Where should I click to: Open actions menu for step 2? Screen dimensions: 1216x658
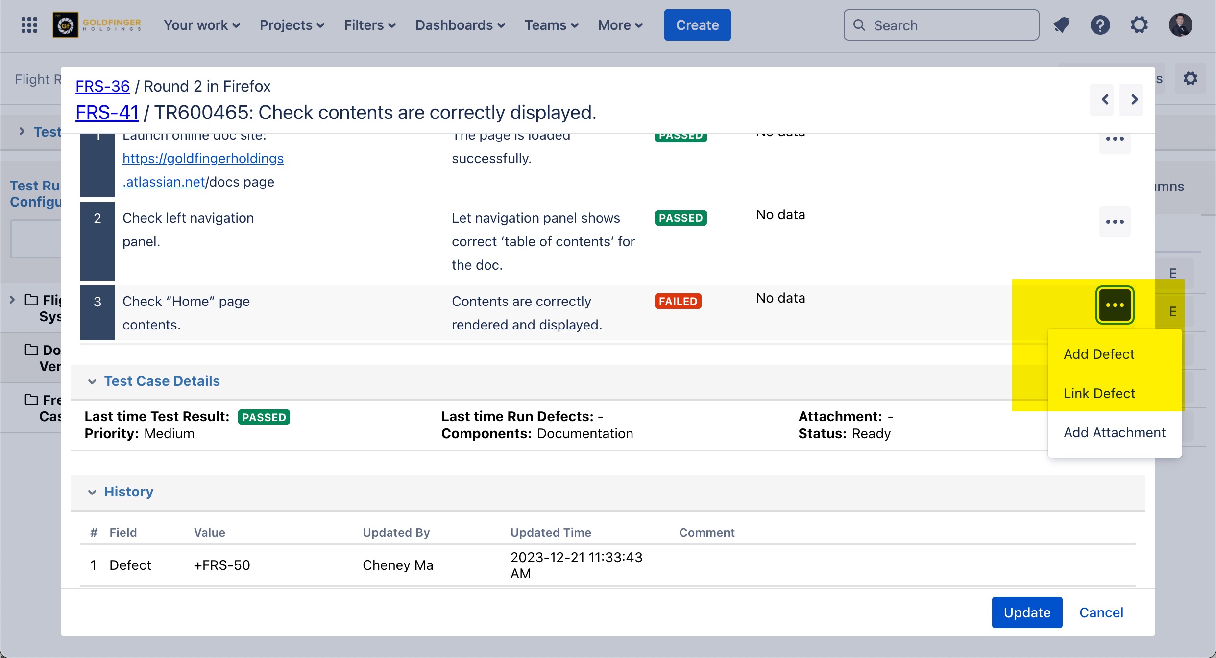[x=1115, y=222]
